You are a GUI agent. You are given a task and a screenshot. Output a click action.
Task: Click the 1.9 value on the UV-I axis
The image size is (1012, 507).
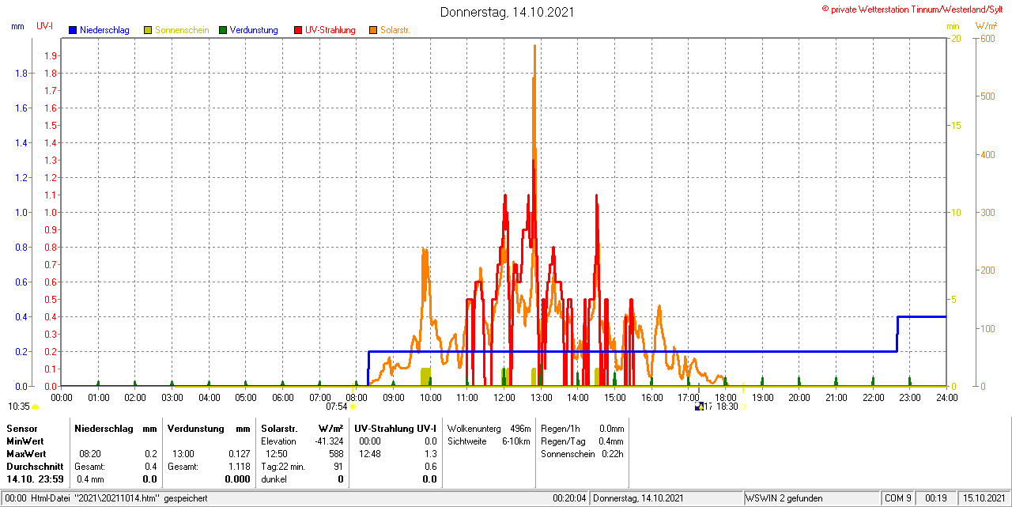51,55
